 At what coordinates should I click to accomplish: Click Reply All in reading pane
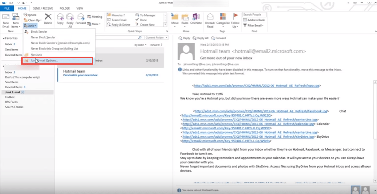200,38
